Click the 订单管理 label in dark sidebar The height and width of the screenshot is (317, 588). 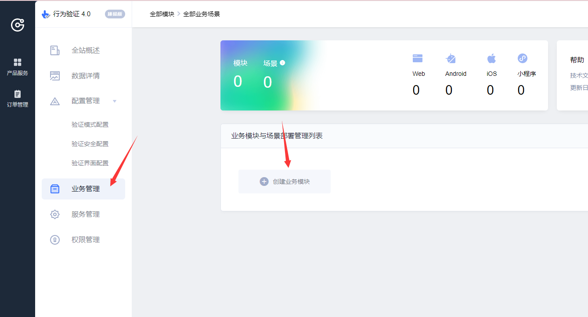18,105
